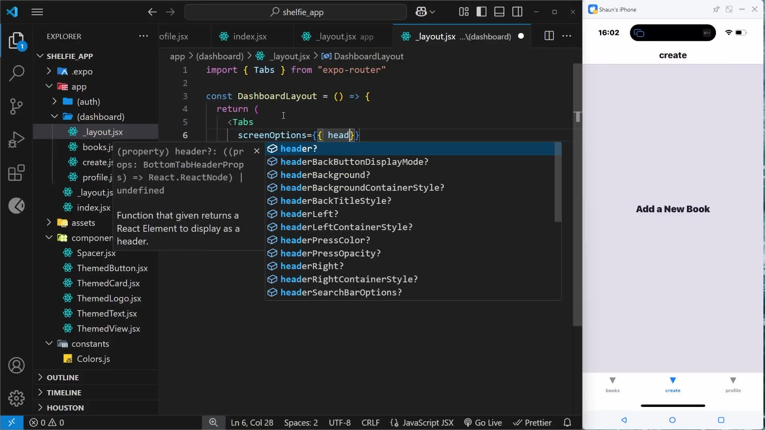Open the Search view in activity bar
This screenshot has width=765, height=430.
pyautogui.click(x=16, y=73)
